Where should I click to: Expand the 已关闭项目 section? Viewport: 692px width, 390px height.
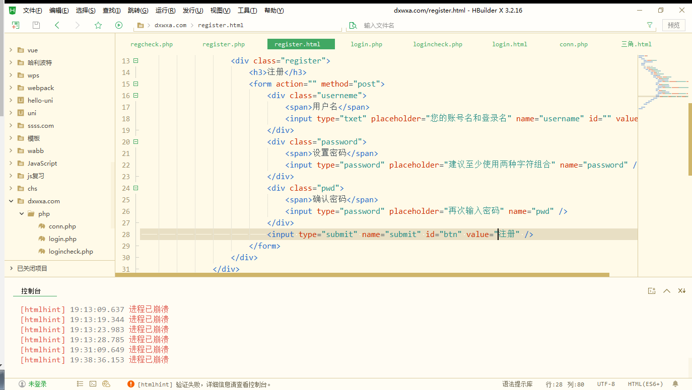11,269
